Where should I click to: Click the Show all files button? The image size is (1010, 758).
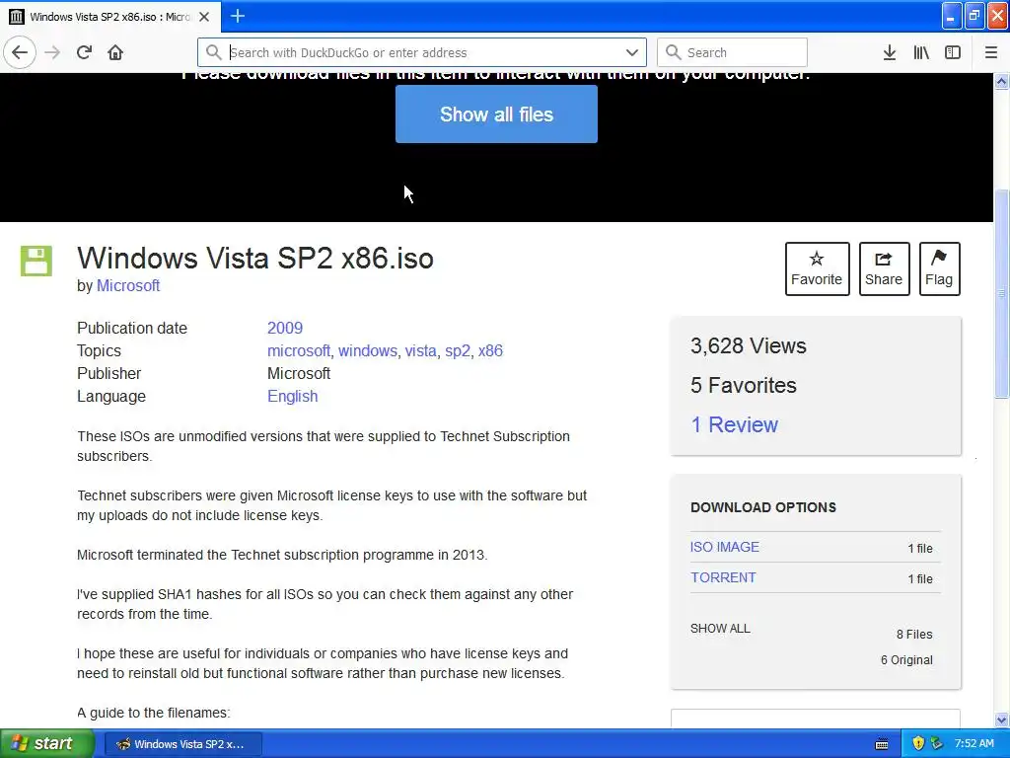pyautogui.click(x=497, y=114)
